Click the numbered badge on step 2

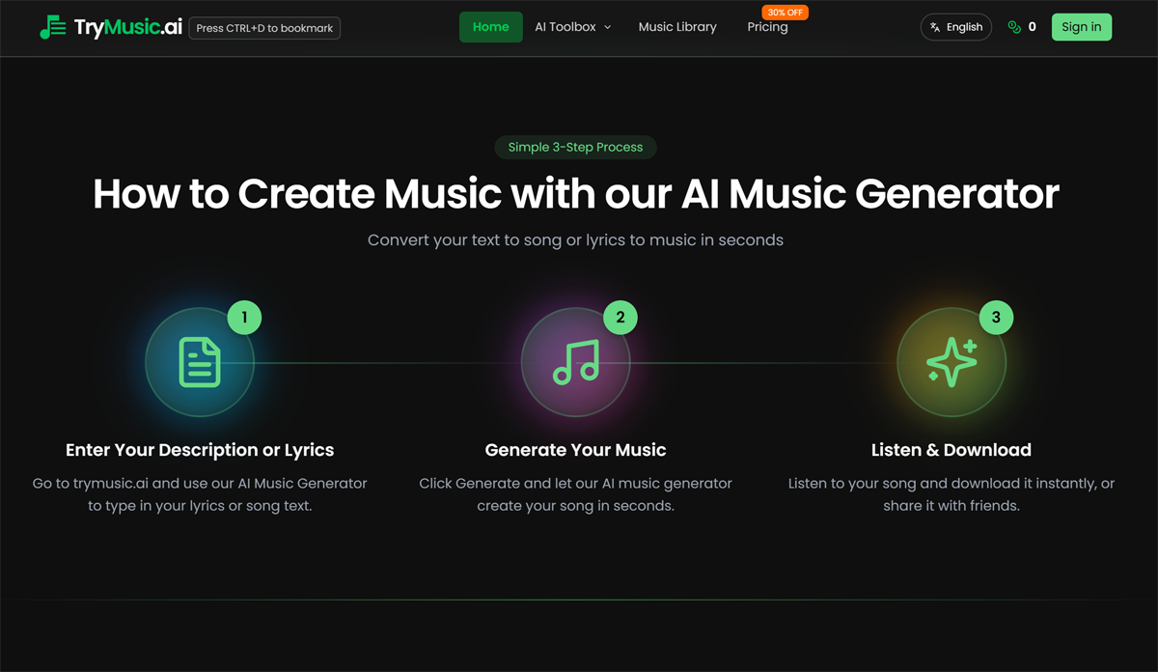[620, 317]
